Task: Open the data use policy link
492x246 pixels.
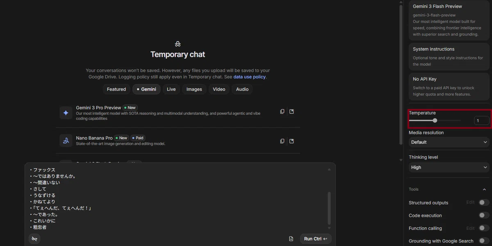Action: tap(250, 77)
